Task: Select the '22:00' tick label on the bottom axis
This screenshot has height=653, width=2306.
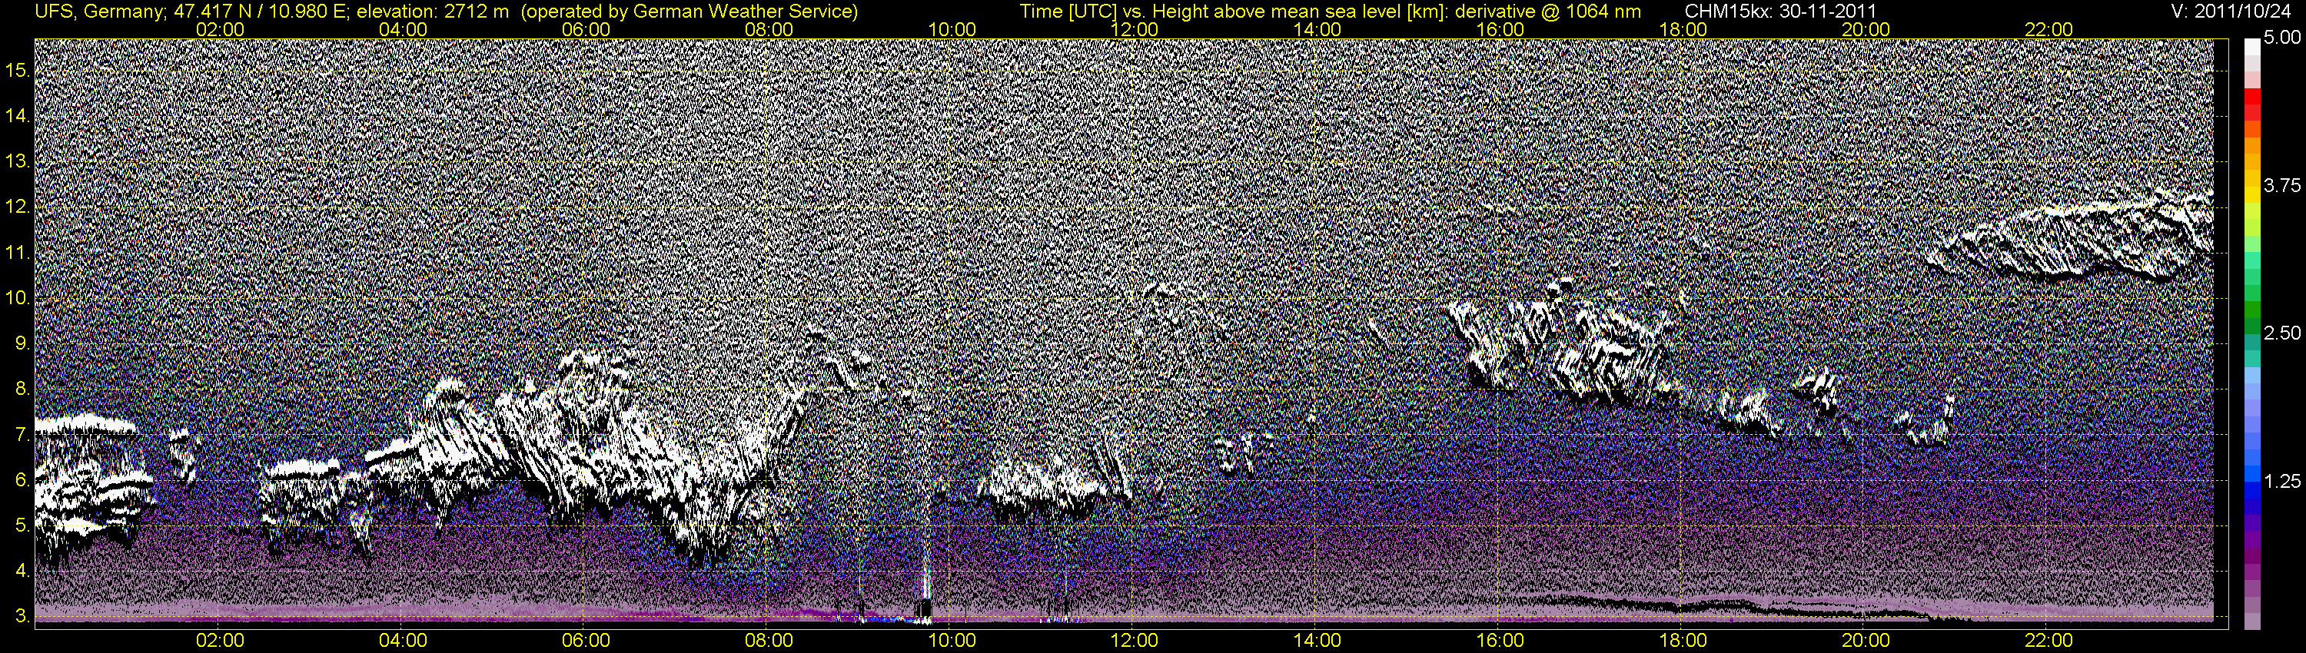Action: pyautogui.click(x=2049, y=641)
